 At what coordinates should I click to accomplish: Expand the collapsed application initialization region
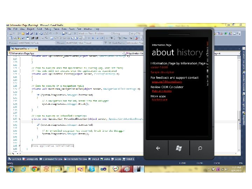[x=20, y=146]
